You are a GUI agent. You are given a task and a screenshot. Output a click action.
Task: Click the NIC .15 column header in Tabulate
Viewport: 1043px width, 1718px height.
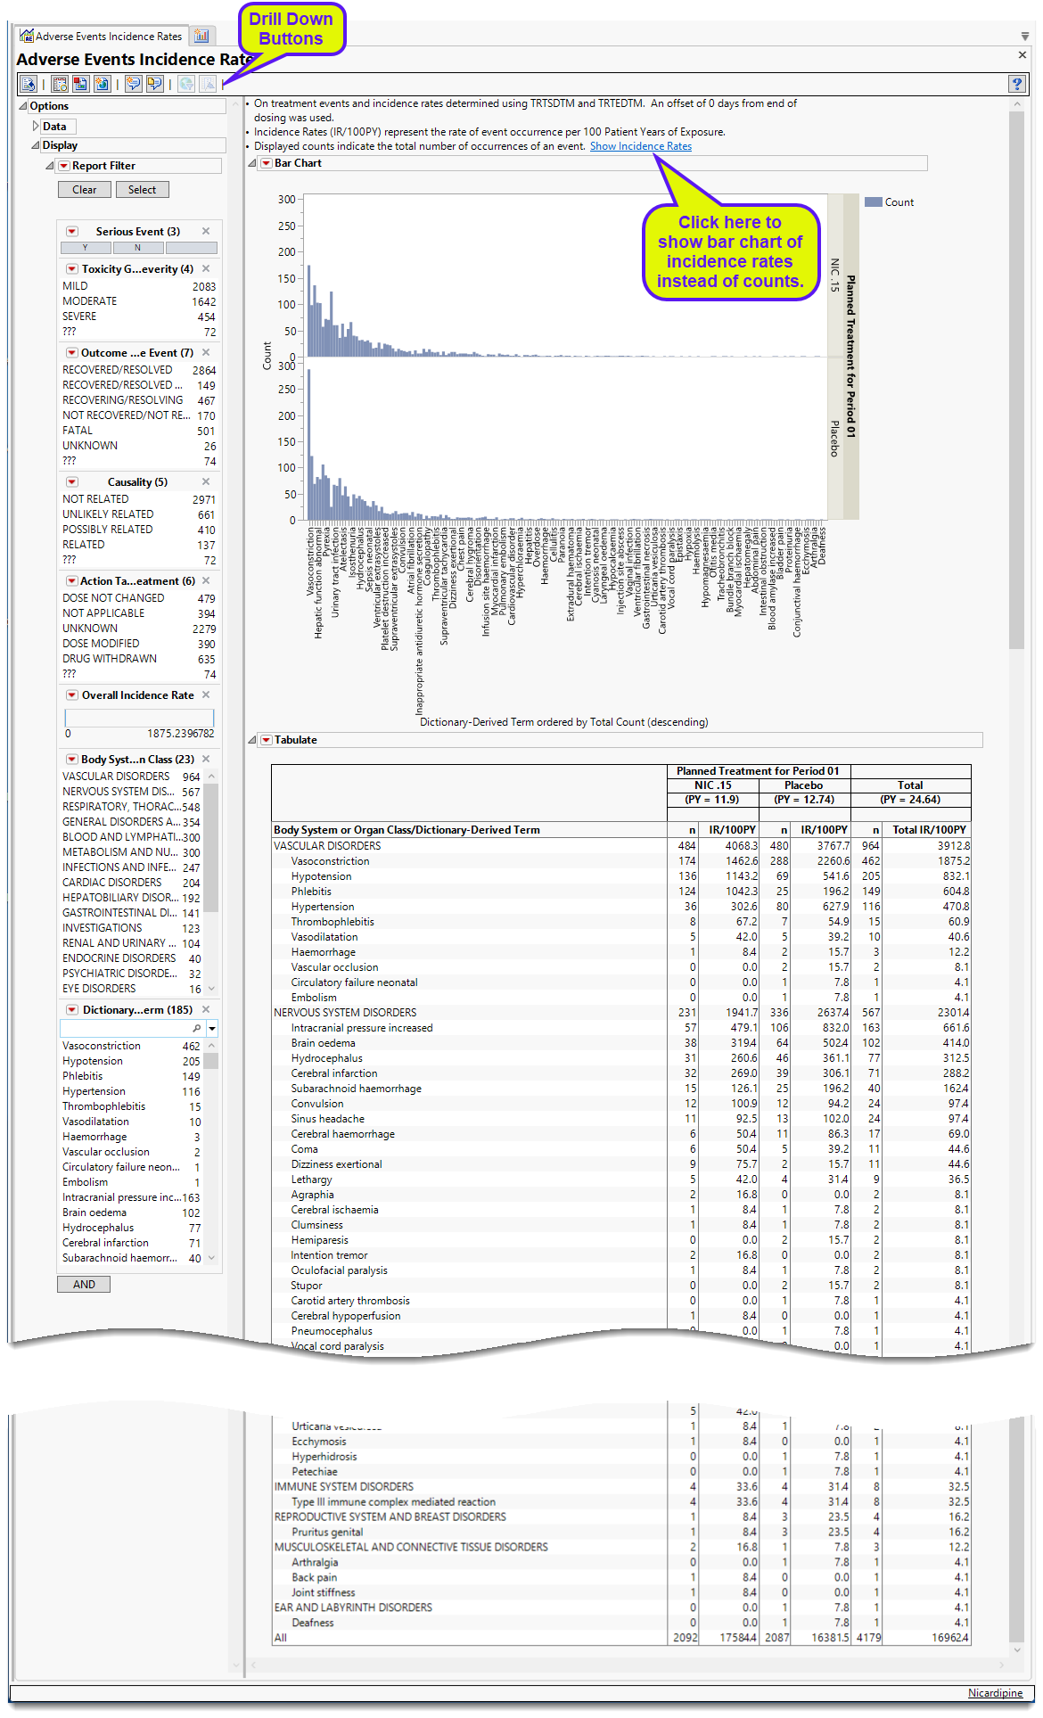(x=712, y=785)
